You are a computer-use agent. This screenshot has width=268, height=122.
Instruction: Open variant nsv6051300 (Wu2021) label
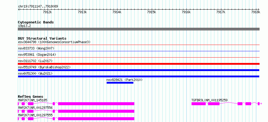pos(35,73)
